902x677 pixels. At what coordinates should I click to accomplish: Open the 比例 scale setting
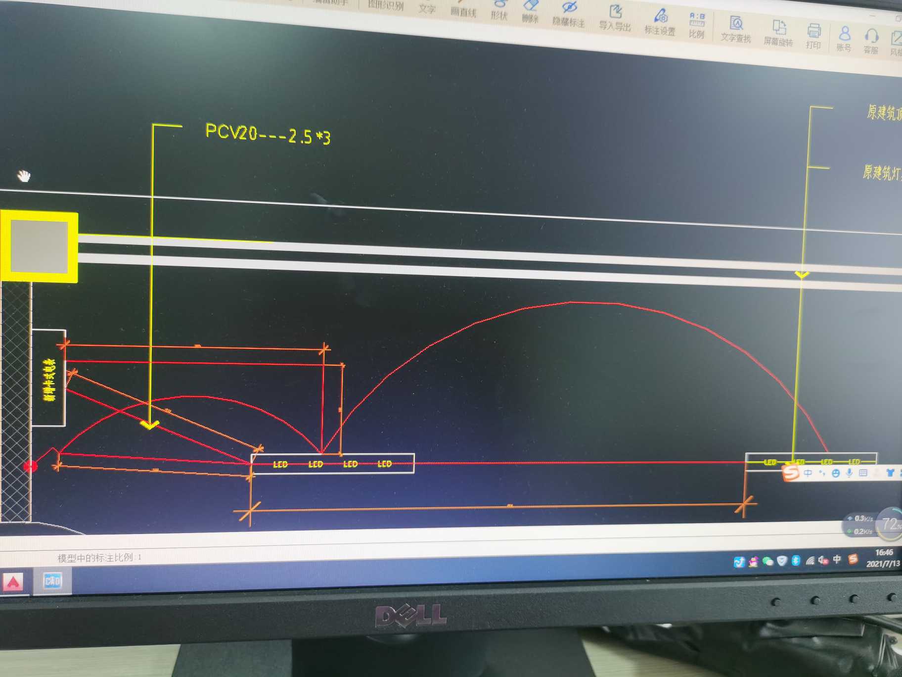696,26
